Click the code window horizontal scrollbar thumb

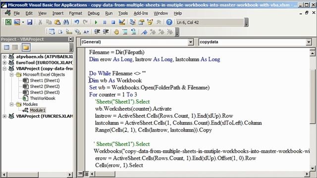pos(105,174)
